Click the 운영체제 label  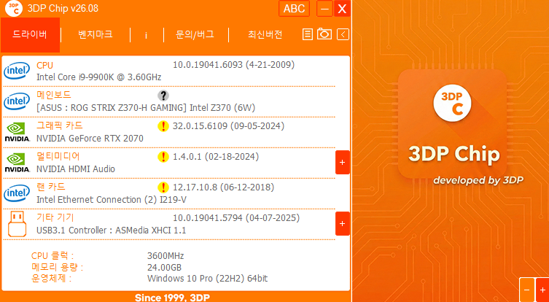[x=51, y=279]
